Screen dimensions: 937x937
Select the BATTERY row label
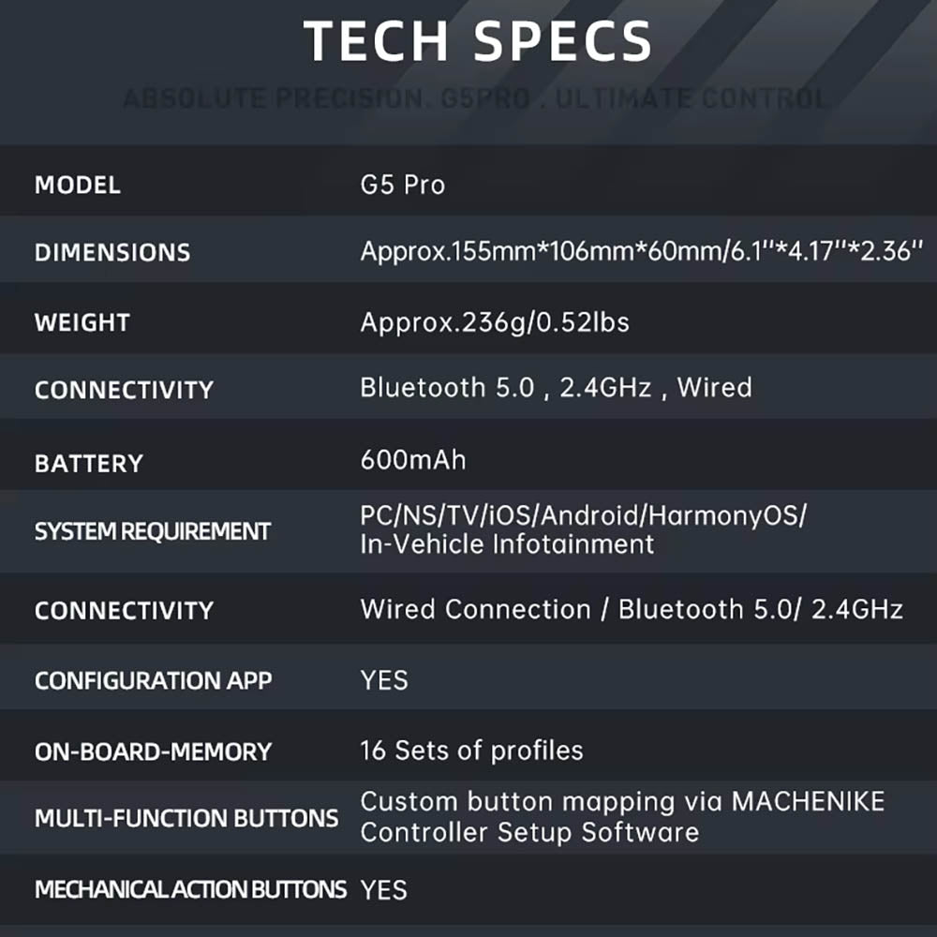click(x=89, y=463)
